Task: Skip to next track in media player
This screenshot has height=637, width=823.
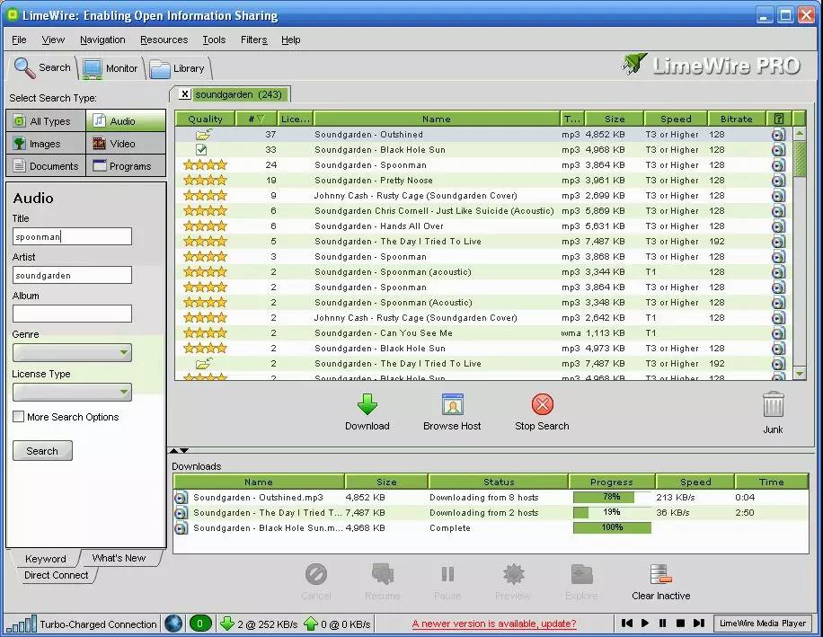Action: pos(699,623)
